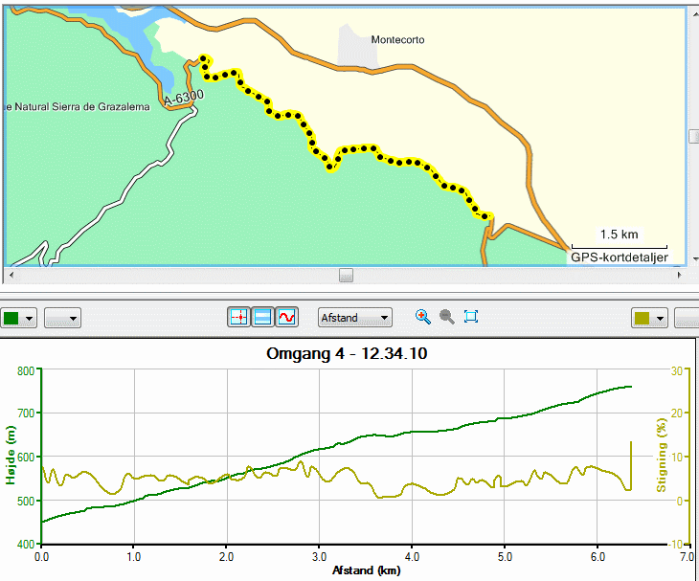Click the map horizontal scrollbar thumb
Image resolution: width=699 pixels, height=581 pixels.
(x=346, y=275)
